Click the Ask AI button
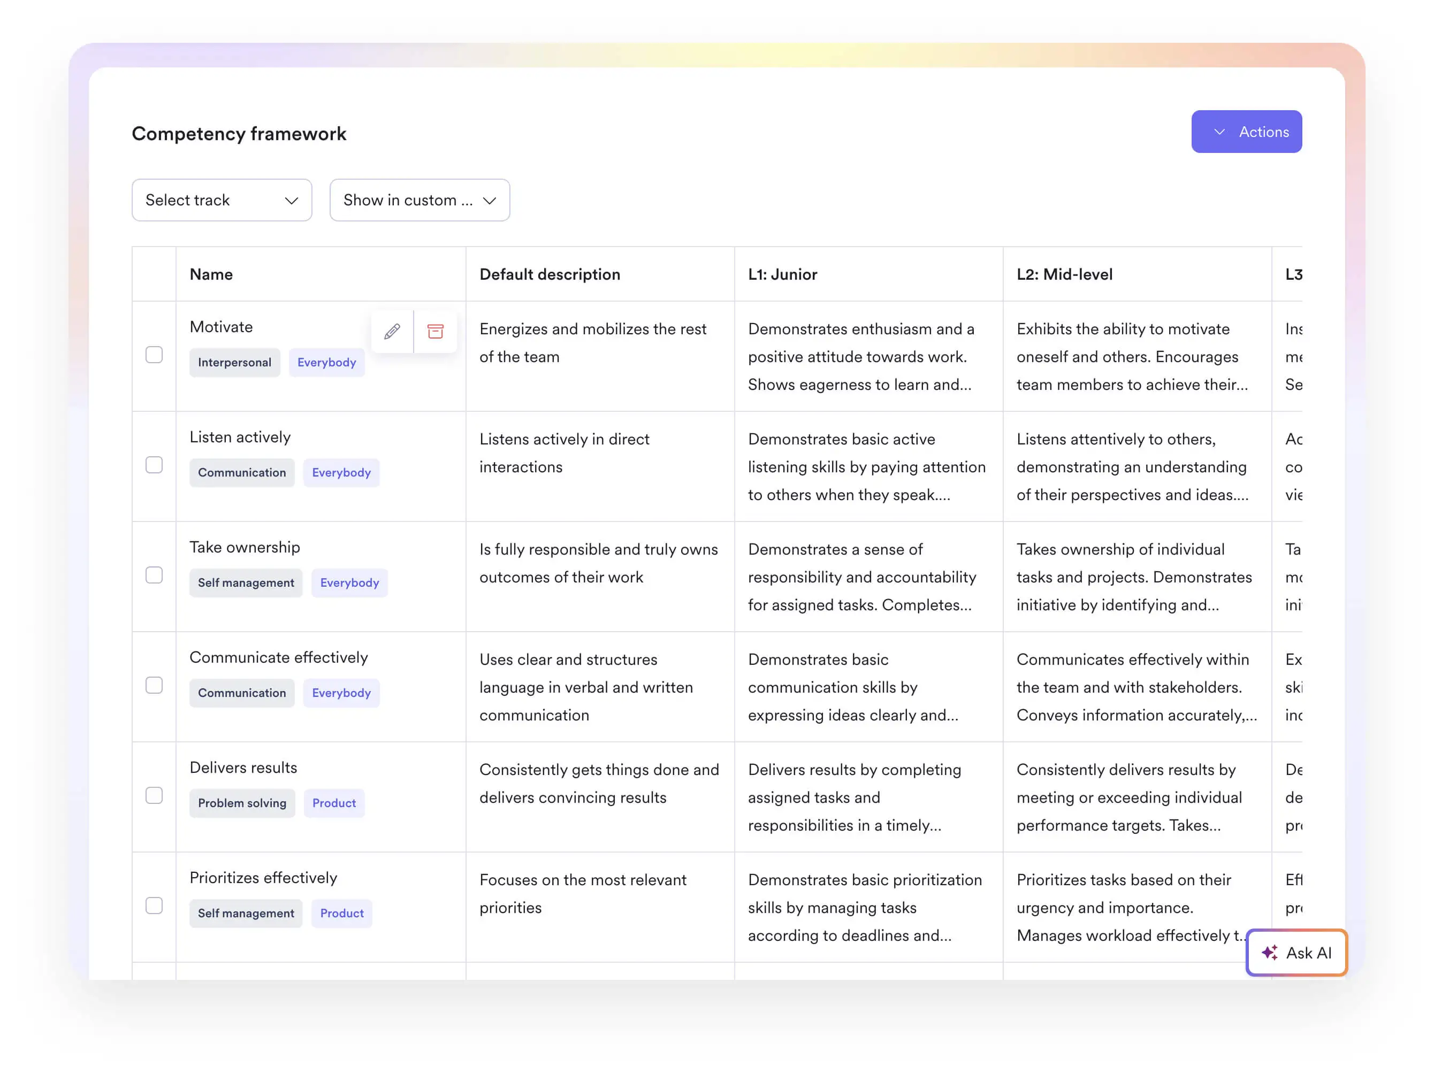The image size is (1434, 1074). point(1296,952)
